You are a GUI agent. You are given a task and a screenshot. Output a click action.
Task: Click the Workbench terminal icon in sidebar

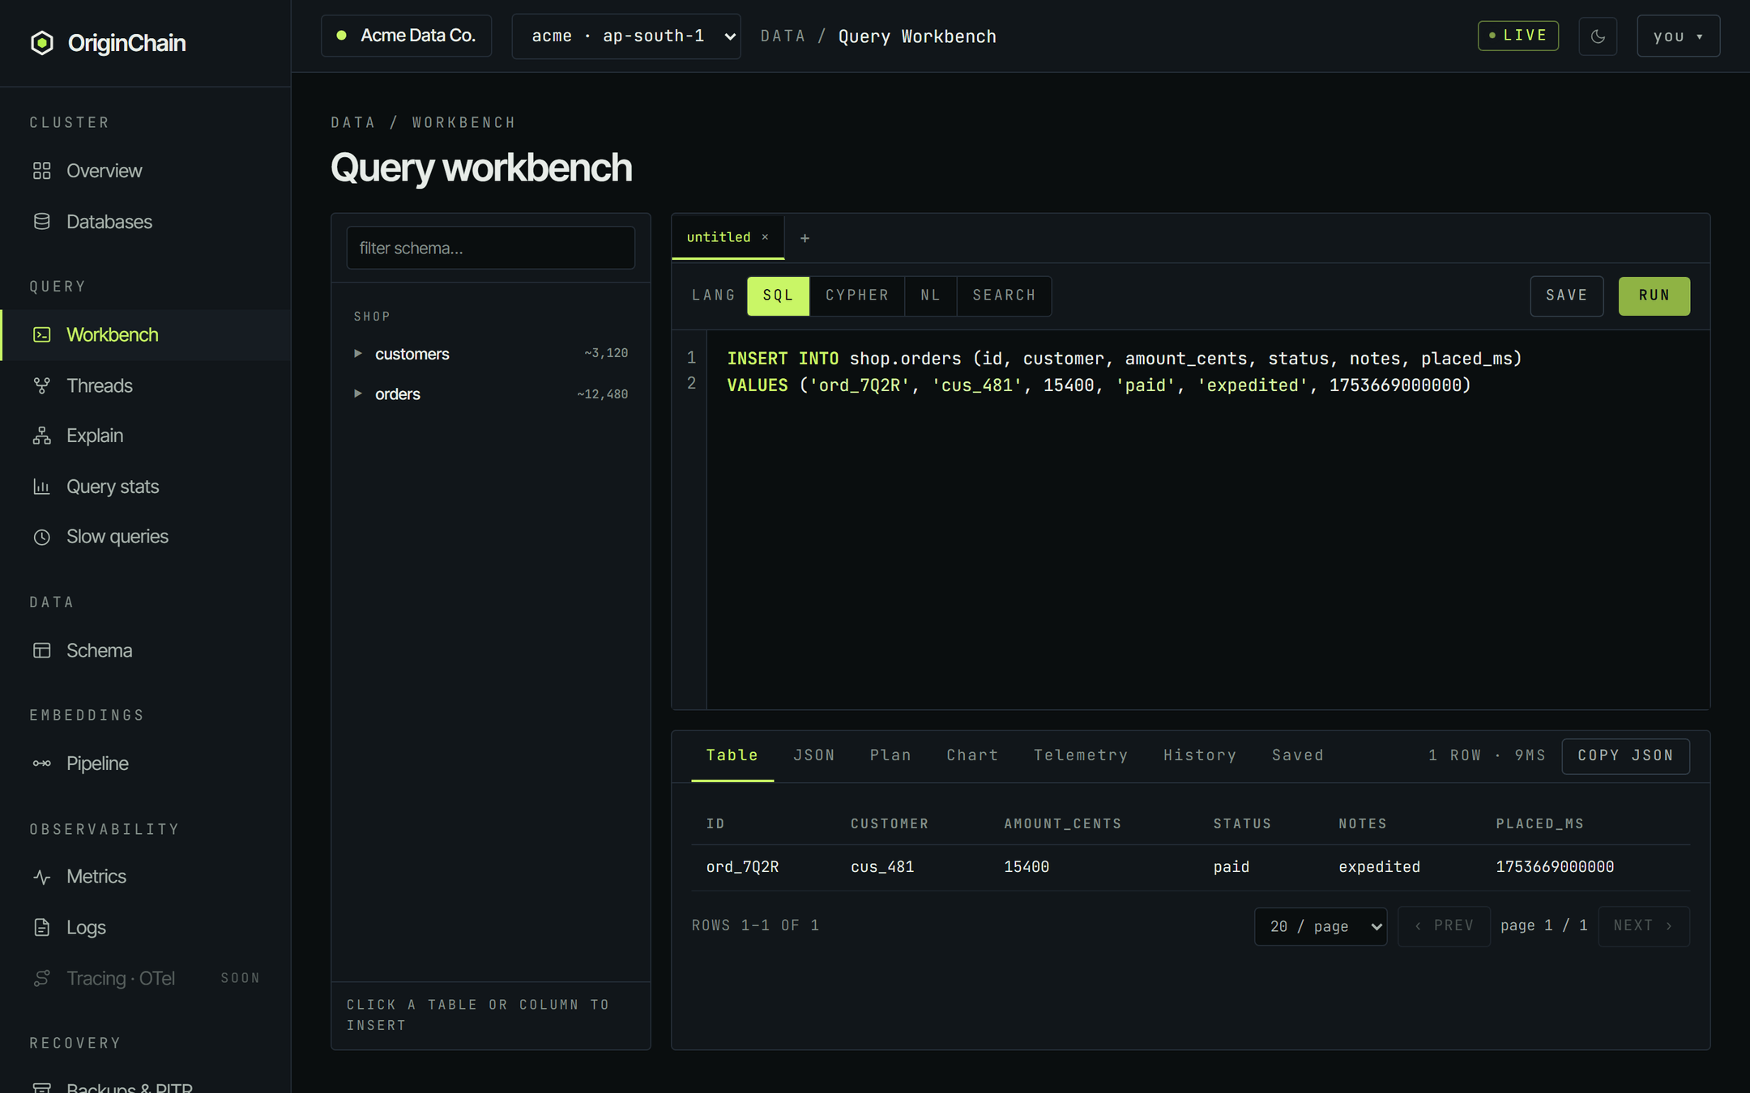click(x=42, y=334)
